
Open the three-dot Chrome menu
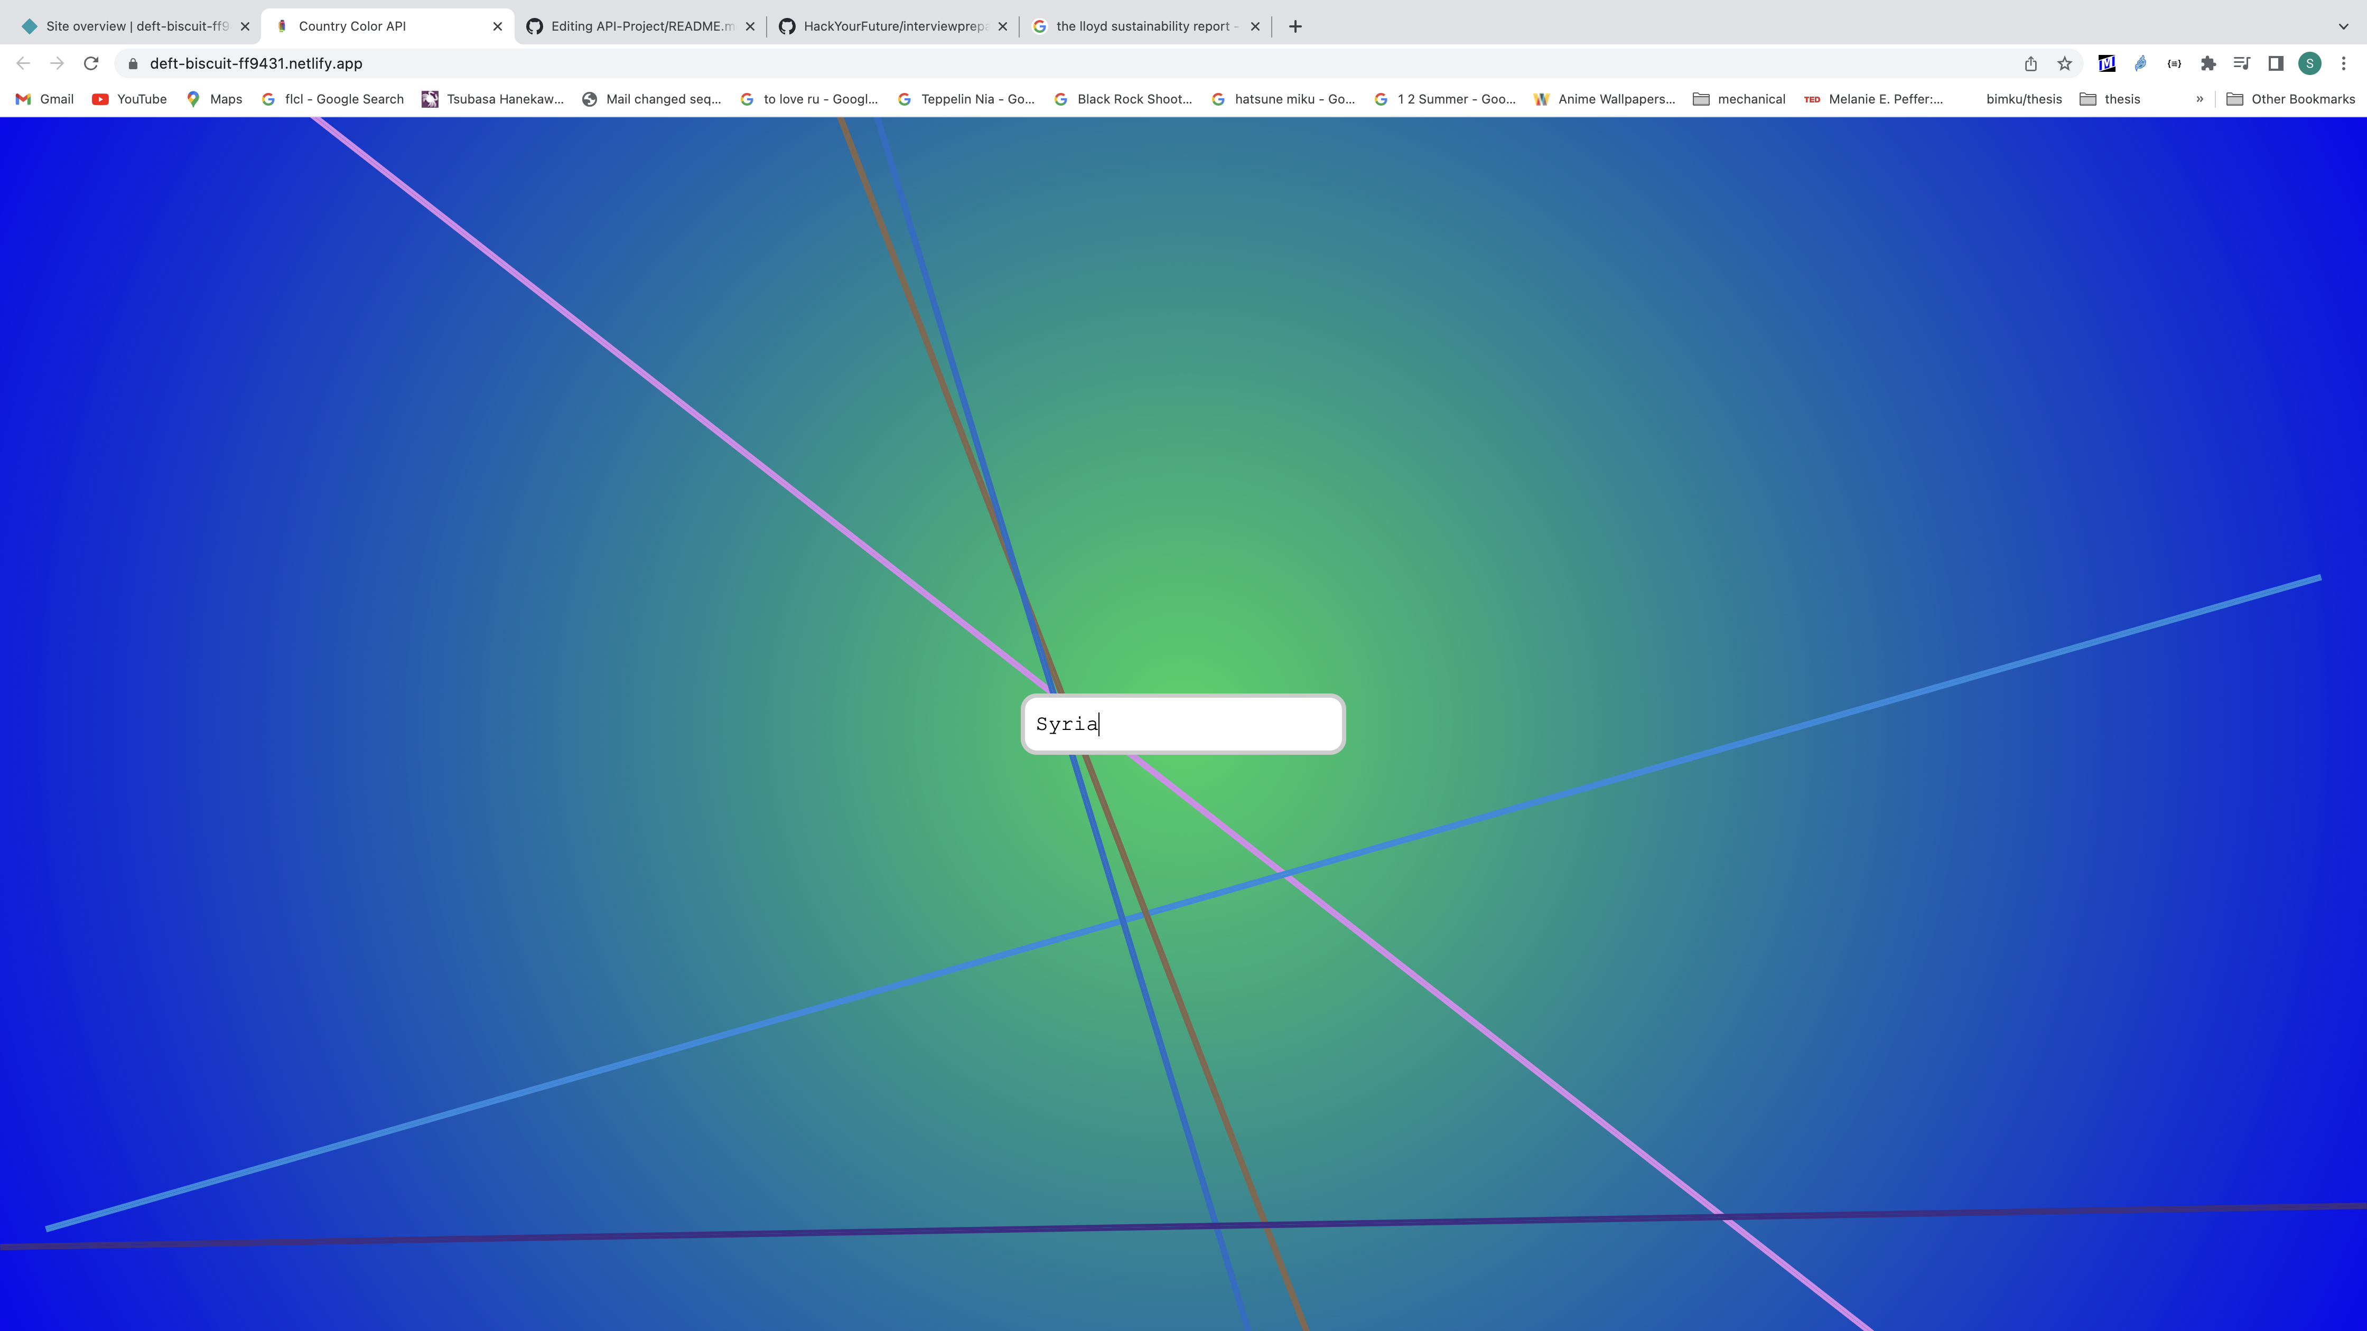(2343, 63)
